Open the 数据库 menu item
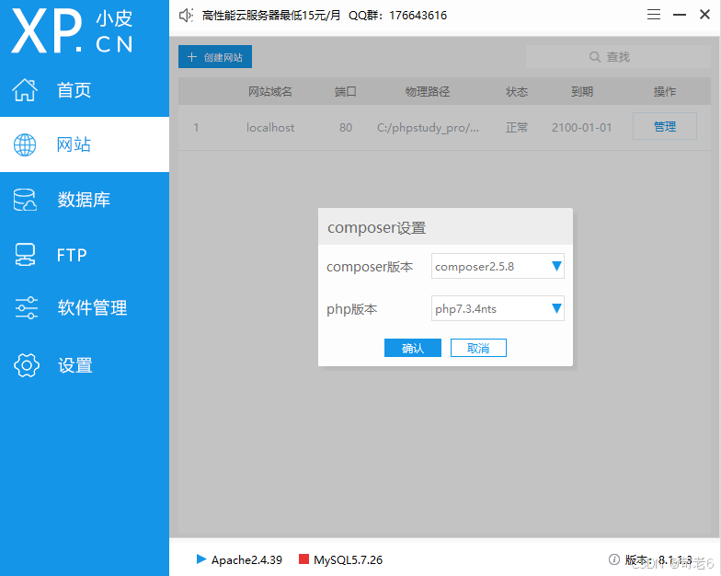The height and width of the screenshot is (576, 721). (84, 200)
